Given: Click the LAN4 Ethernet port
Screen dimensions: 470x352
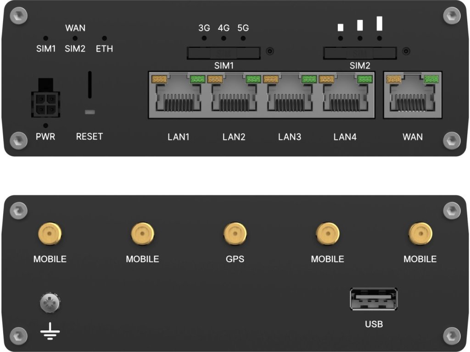Looking at the screenshot, I should [x=345, y=95].
